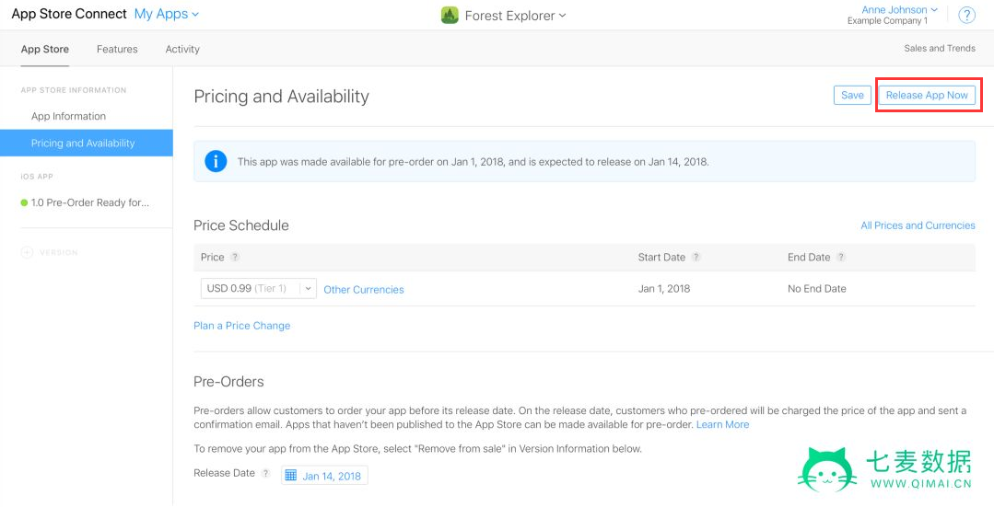Click the Price Schedule heading
994x507 pixels.
240,225
